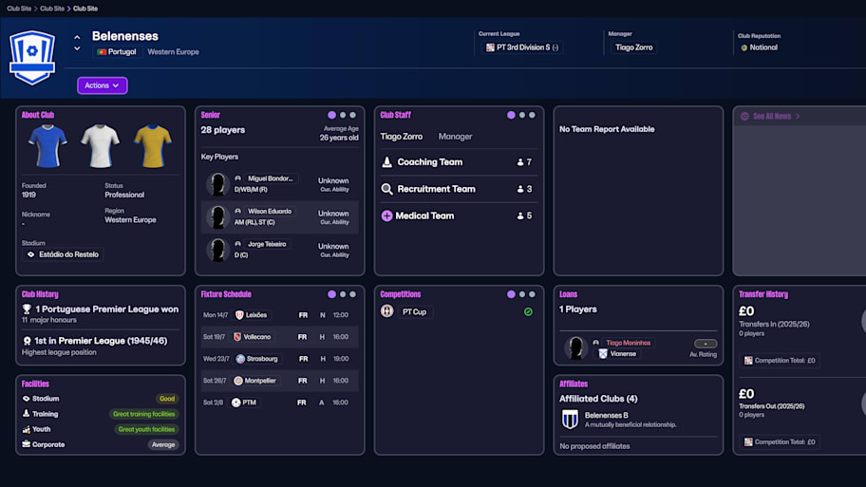Select third page dot in Club Staff panel

click(533, 115)
